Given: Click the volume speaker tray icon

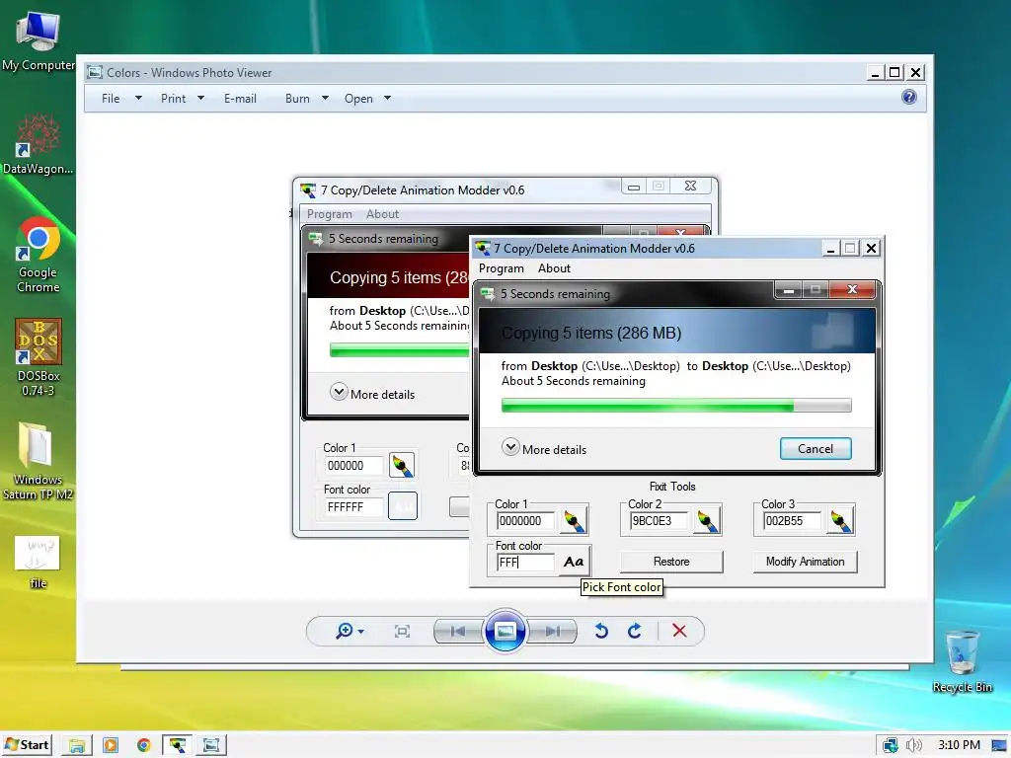Looking at the screenshot, I should pyautogui.click(x=913, y=745).
